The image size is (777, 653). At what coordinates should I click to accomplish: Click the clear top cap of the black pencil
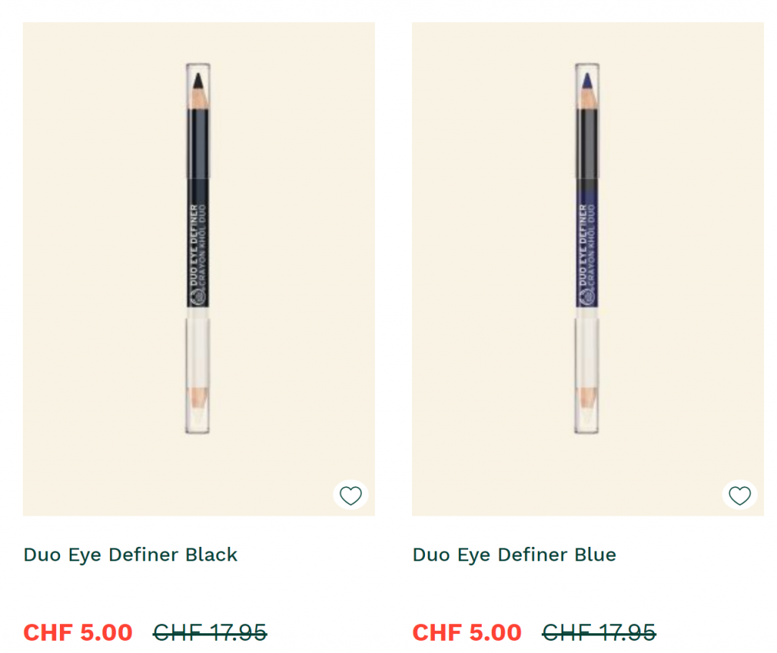tap(198, 70)
